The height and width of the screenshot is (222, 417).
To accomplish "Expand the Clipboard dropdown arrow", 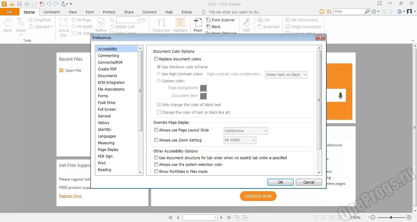I will tap(52, 27).
